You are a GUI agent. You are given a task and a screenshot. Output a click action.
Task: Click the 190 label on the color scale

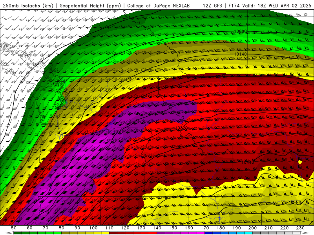237,228
